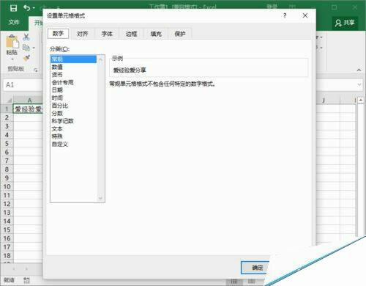Screen dimensions: 366x286
Task: Click the Save icon in title bar
Action: 14,8
